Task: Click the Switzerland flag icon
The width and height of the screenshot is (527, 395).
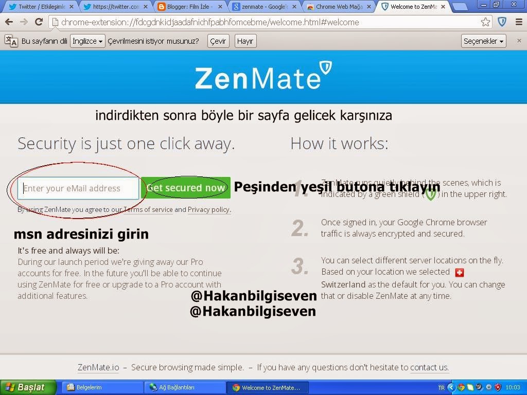Action: click(x=459, y=273)
